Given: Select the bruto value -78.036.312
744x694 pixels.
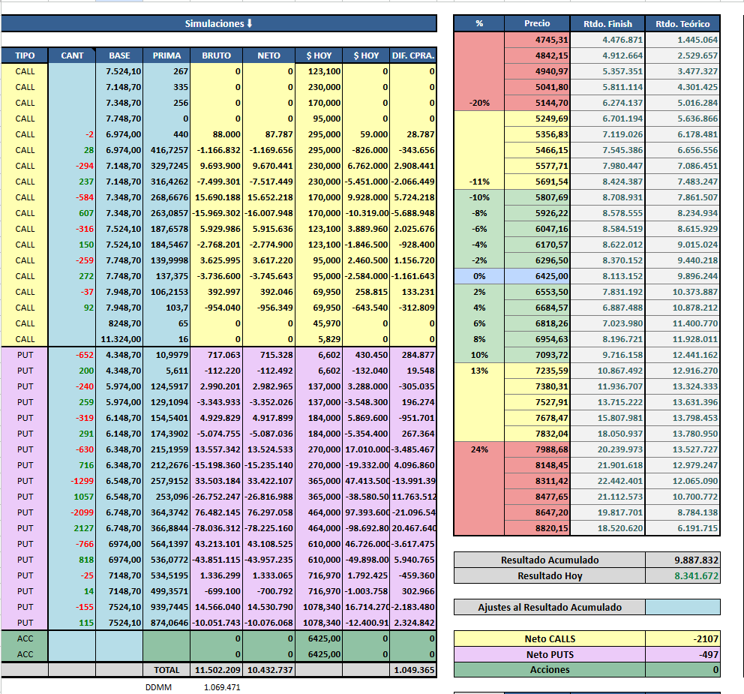Looking at the screenshot, I should click(217, 528).
